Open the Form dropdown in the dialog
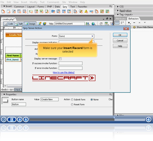Viewport: 153px width, 141px height. point(76,36)
